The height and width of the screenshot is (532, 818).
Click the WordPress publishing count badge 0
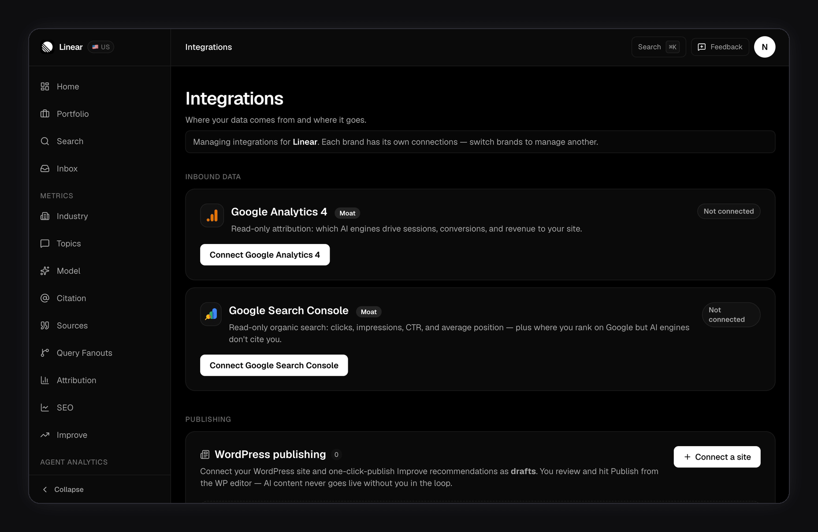point(336,454)
